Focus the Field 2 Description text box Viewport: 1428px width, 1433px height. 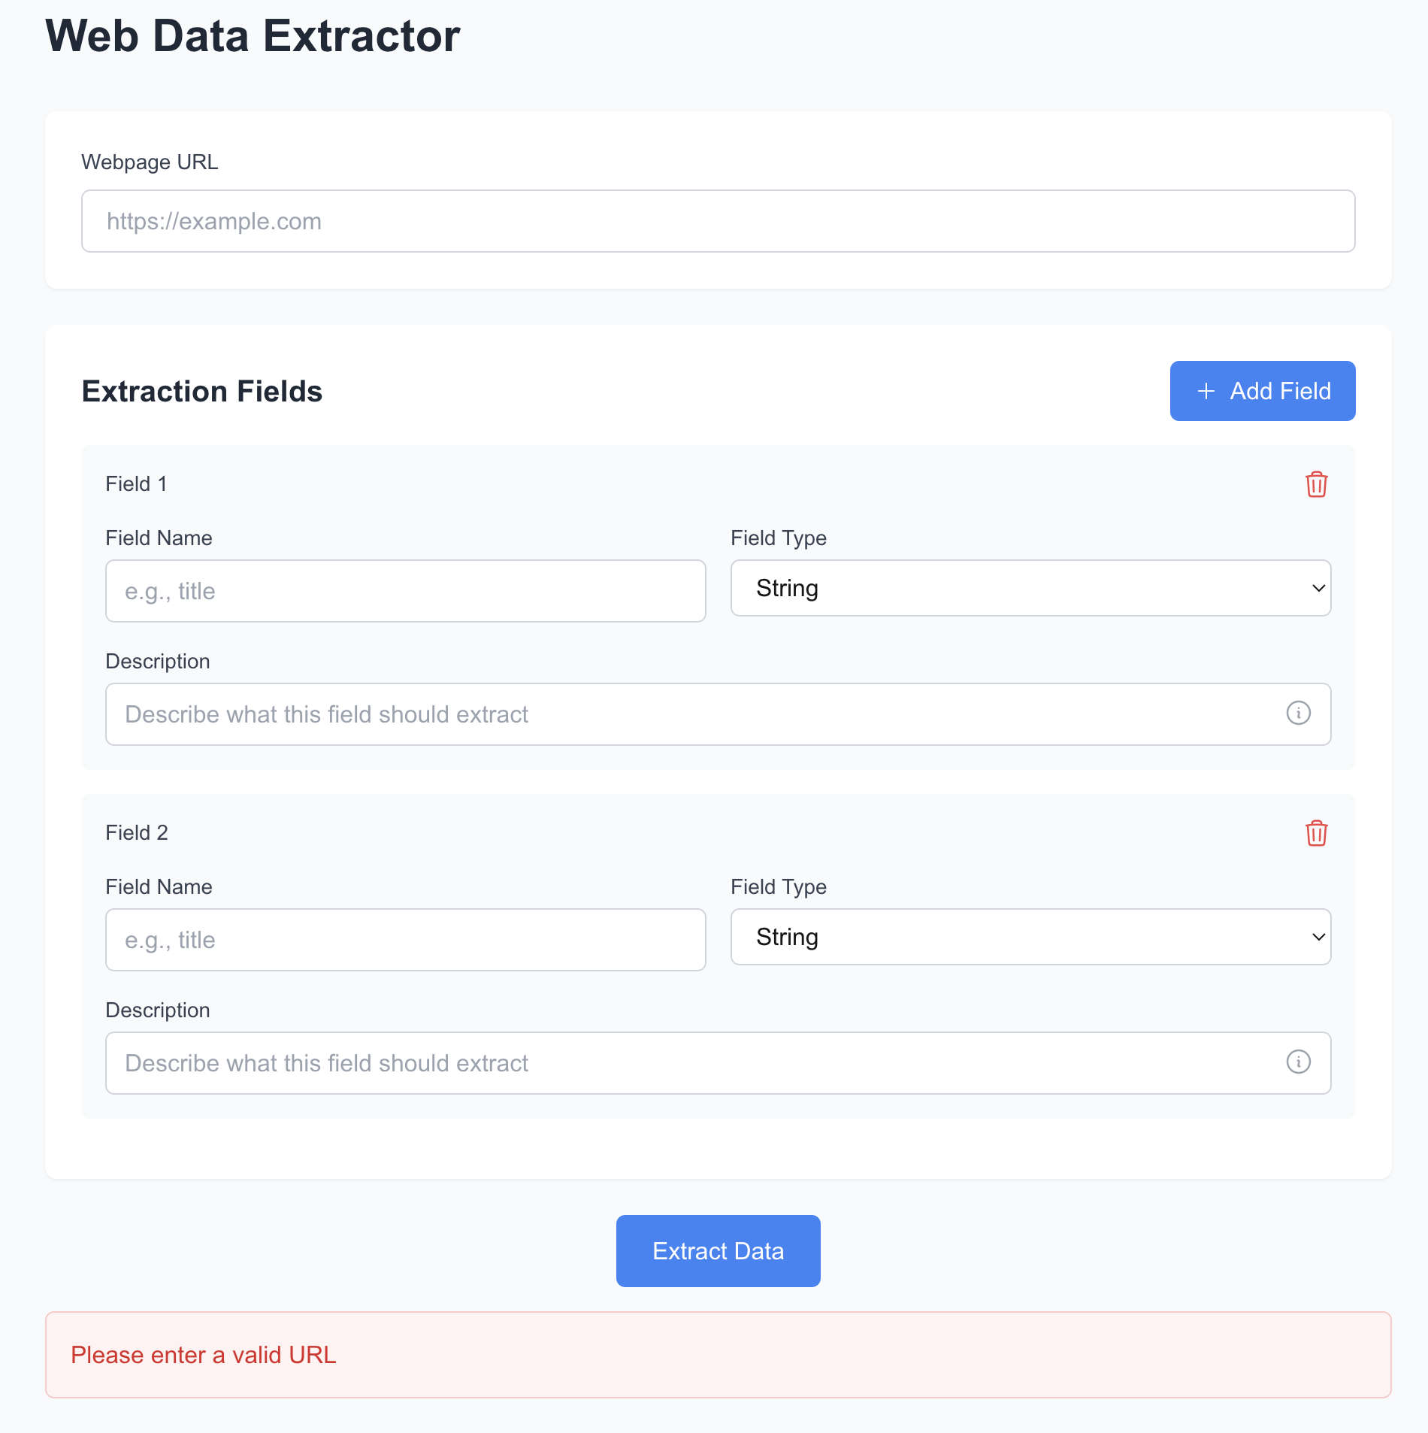(691, 1063)
